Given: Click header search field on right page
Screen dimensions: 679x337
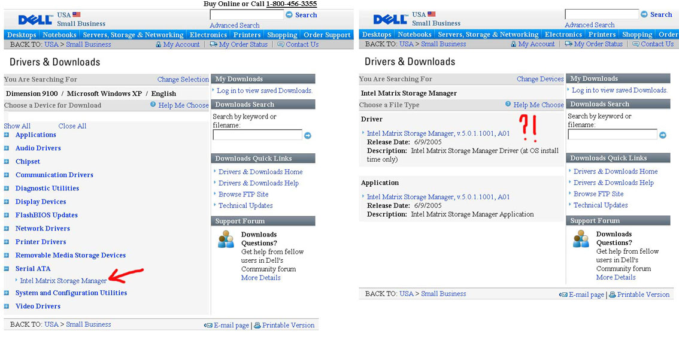Looking at the screenshot, I should [x=602, y=14].
